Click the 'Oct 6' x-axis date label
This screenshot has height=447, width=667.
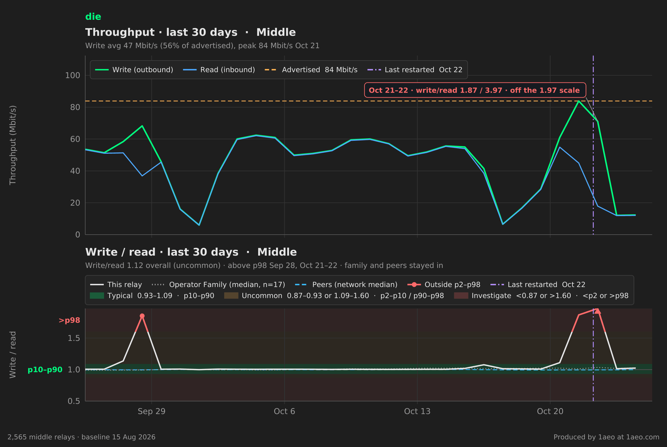tap(284, 411)
